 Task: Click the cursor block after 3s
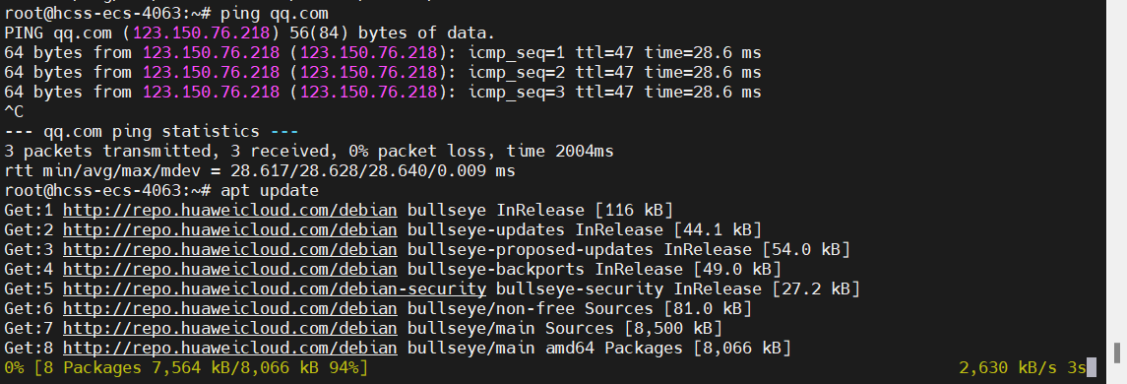point(1091,367)
